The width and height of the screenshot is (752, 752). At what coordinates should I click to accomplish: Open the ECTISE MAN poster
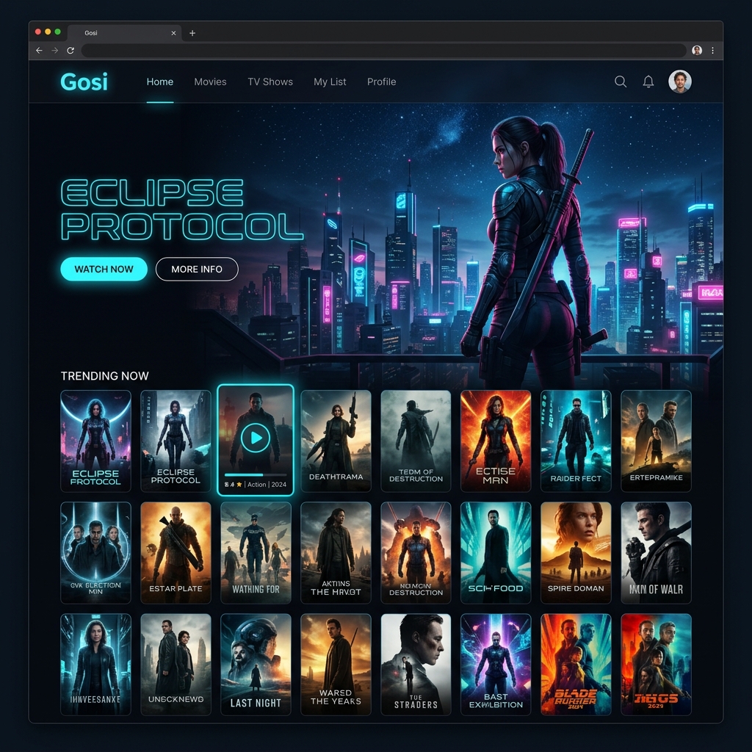point(496,441)
